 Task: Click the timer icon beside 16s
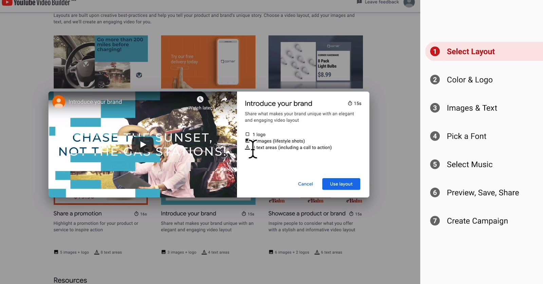pyautogui.click(x=136, y=214)
